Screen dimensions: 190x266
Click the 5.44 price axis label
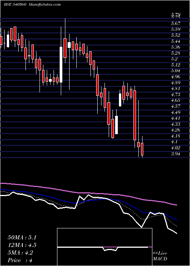(176, 41)
